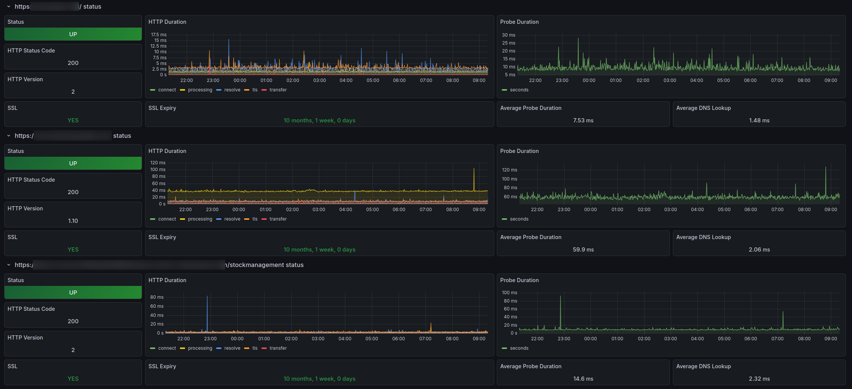This screenshot has width=852, height=389.
Task: Collapse the middle status row chevron
Action: point(9,136)
